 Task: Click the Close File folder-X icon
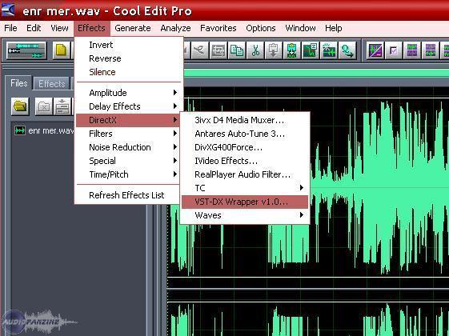[44, 106]
